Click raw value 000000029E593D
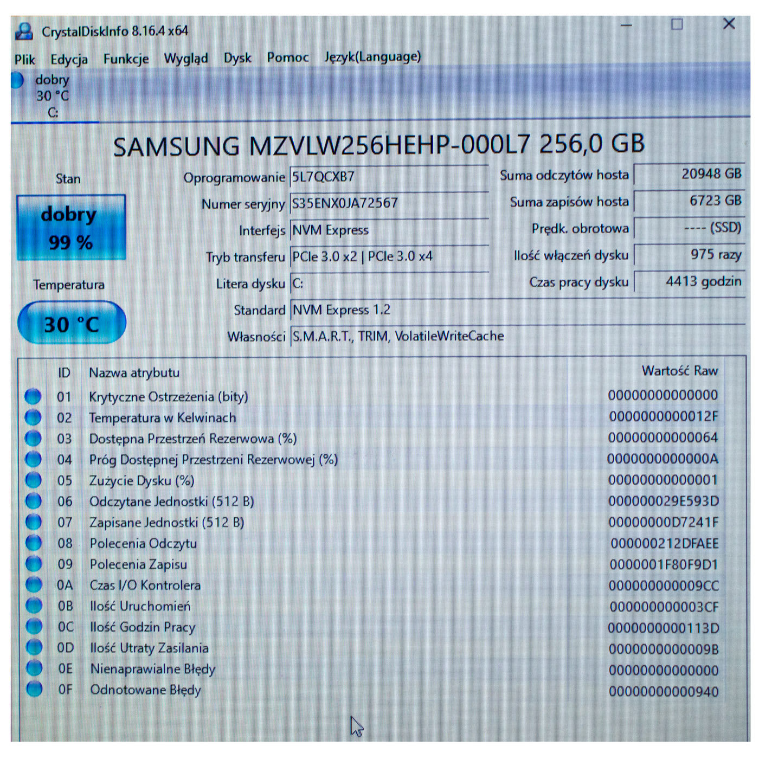This screenshot has height=759, width=759. tap(664, 501)
